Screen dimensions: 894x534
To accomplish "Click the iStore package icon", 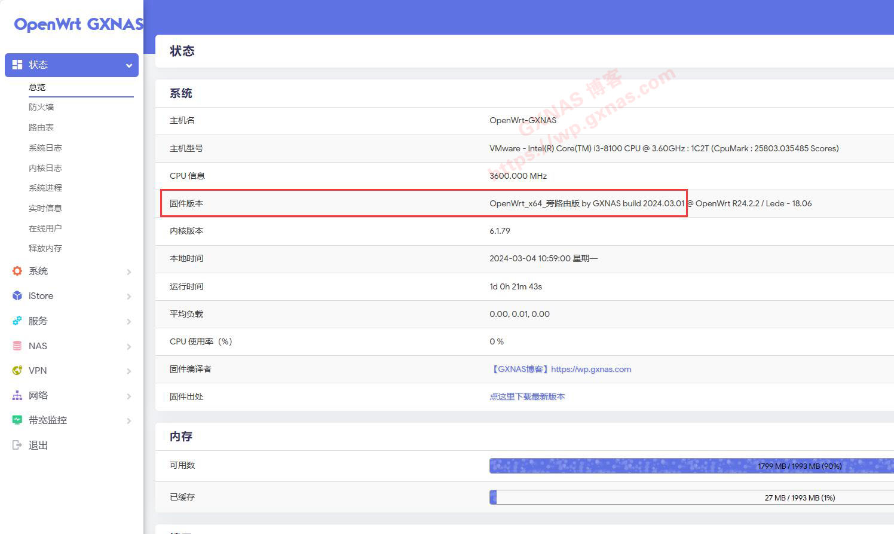I will (x=17, y=295).
